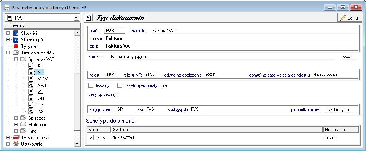Image resolution: width=366 pixels, height=151 pixels.
Task: Expand the Użytkownicy tree node
Action: [8, 144]
